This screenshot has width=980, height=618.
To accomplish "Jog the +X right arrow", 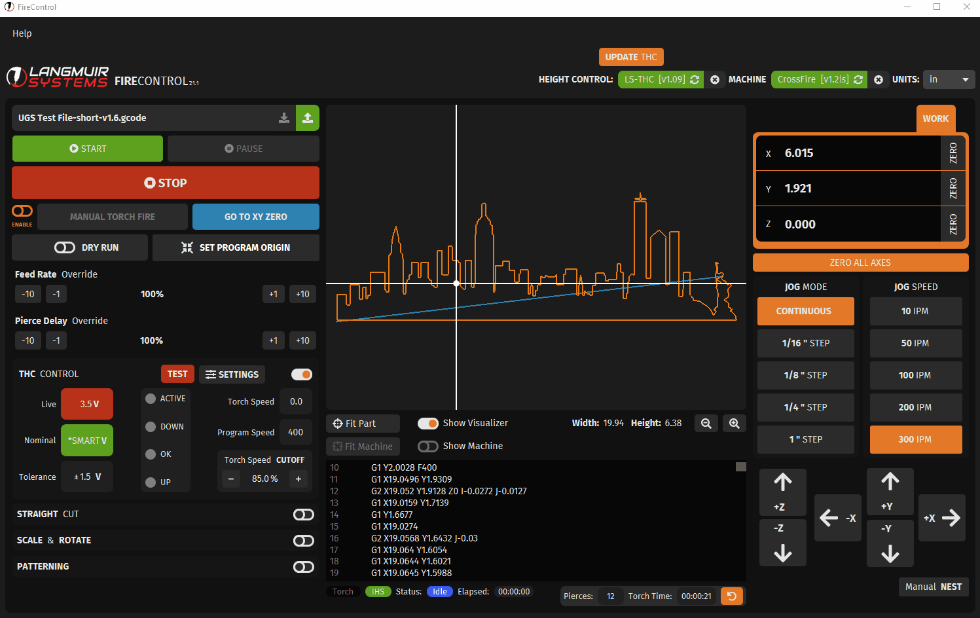I will pos(942,518).
